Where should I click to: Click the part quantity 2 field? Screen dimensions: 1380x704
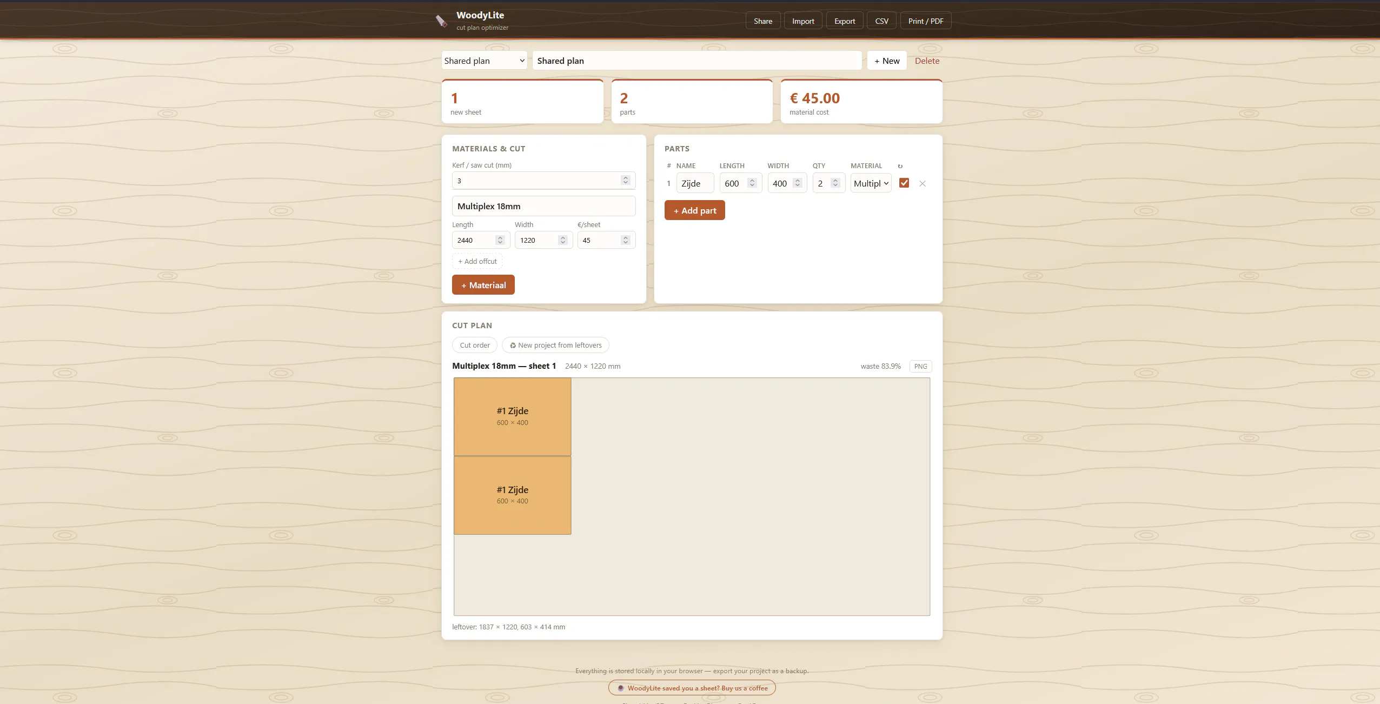[x=828, y=183]
